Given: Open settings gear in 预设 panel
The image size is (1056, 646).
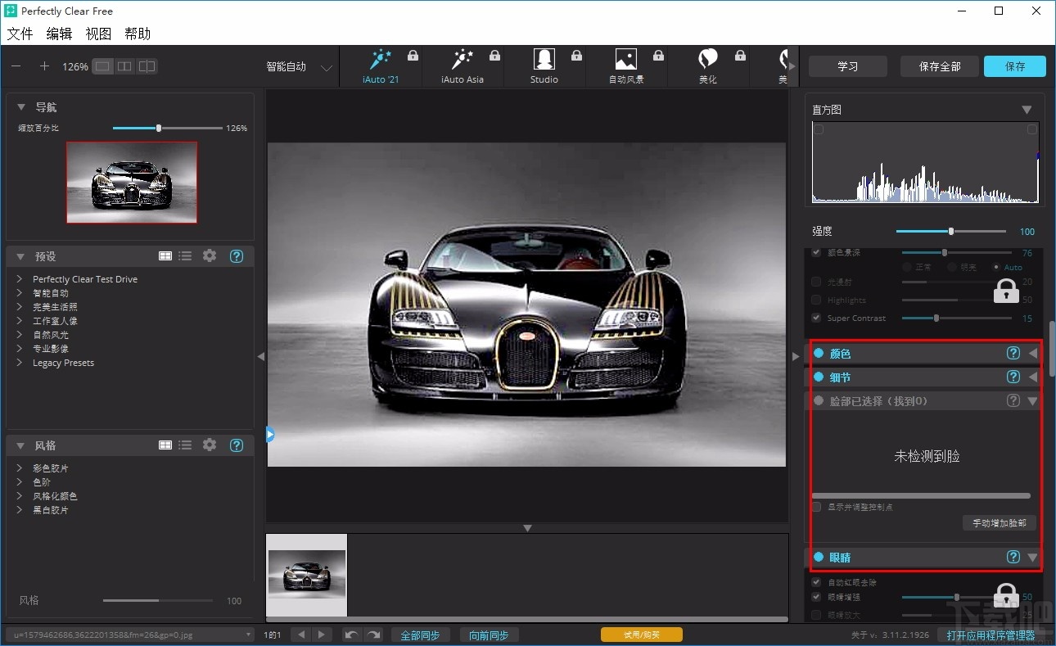Looking at the screenshot, I should pyautogui.click(x=210, y=256).
